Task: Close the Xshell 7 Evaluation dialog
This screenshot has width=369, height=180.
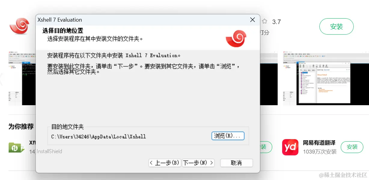Action: [x=252, y=20]
